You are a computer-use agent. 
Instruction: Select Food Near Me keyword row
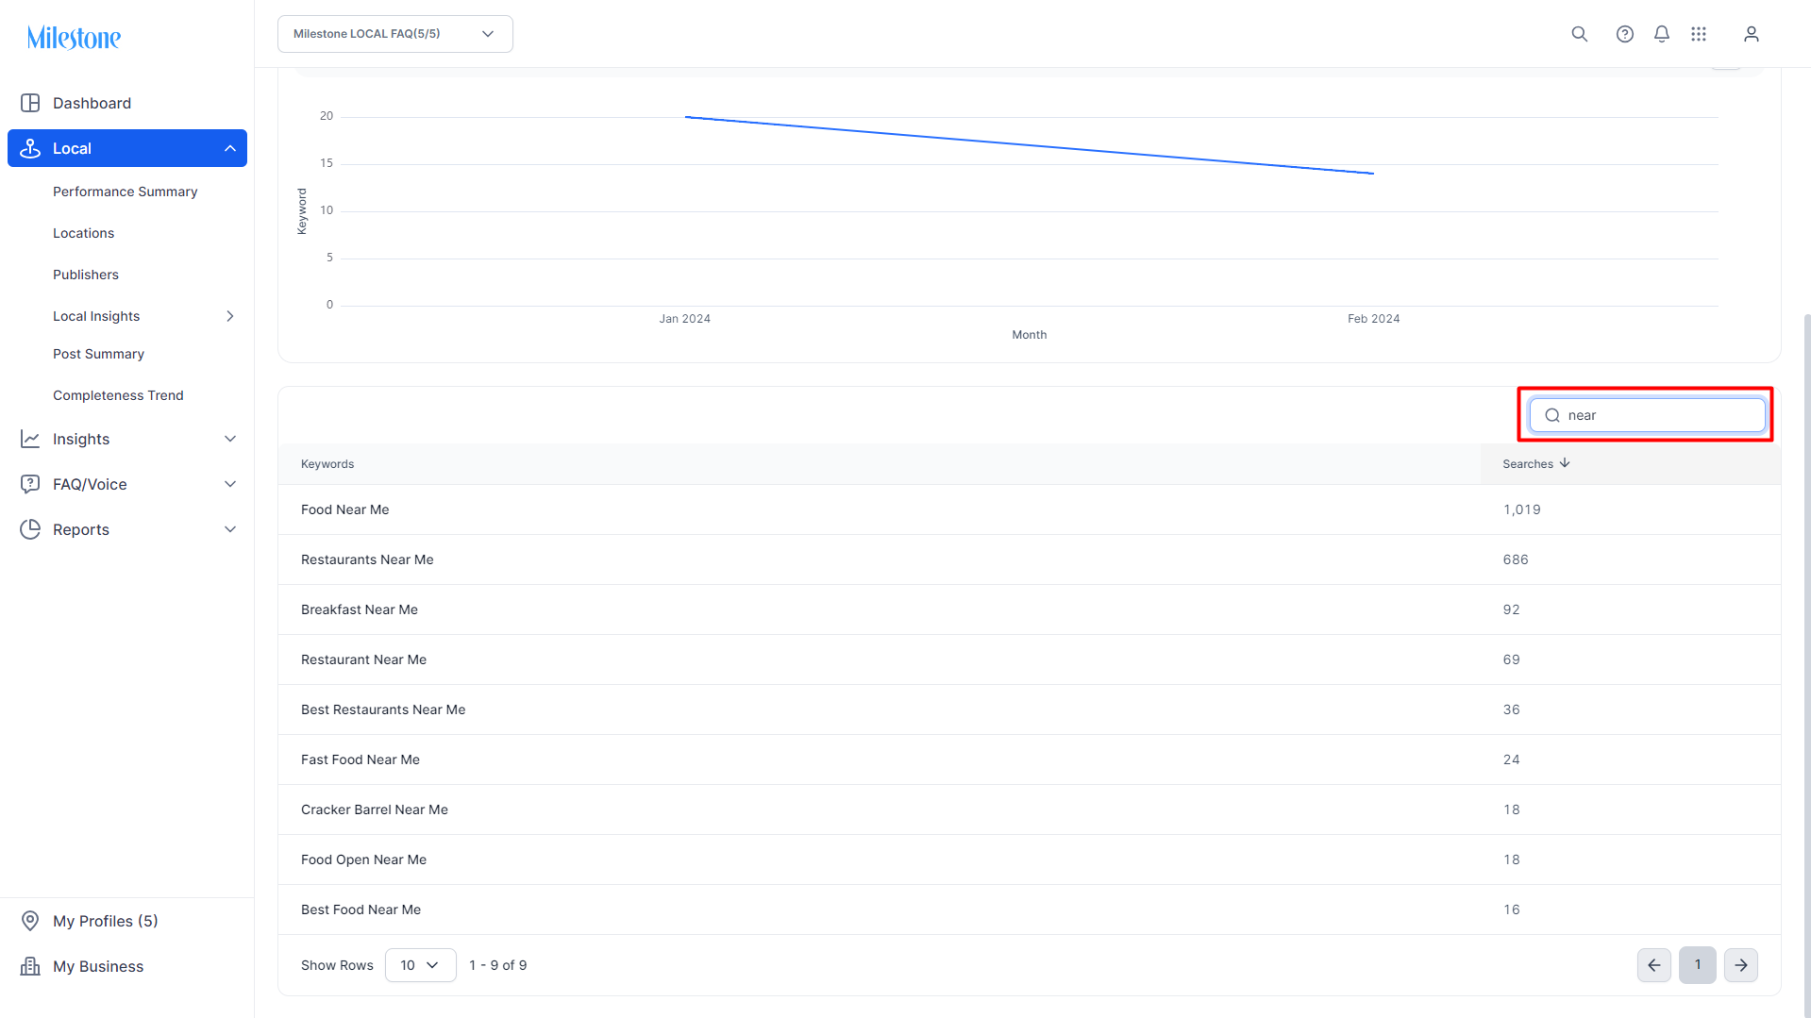1029,509
